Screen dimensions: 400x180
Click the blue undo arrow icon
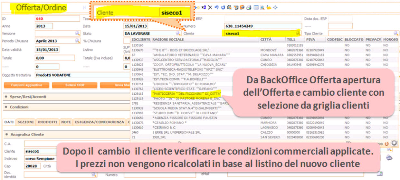point(217,7)
